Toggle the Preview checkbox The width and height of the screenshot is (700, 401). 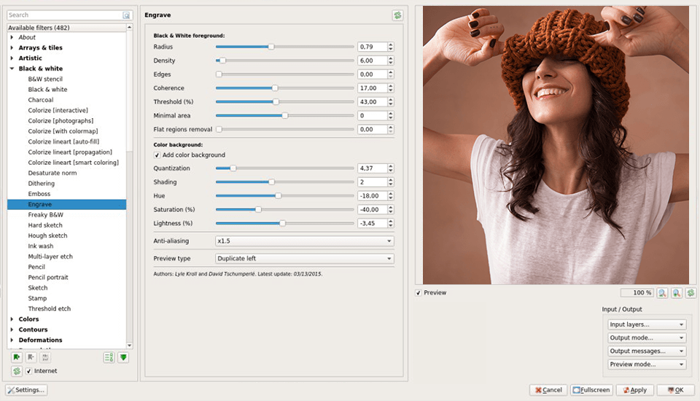click(x=419, y=293)
